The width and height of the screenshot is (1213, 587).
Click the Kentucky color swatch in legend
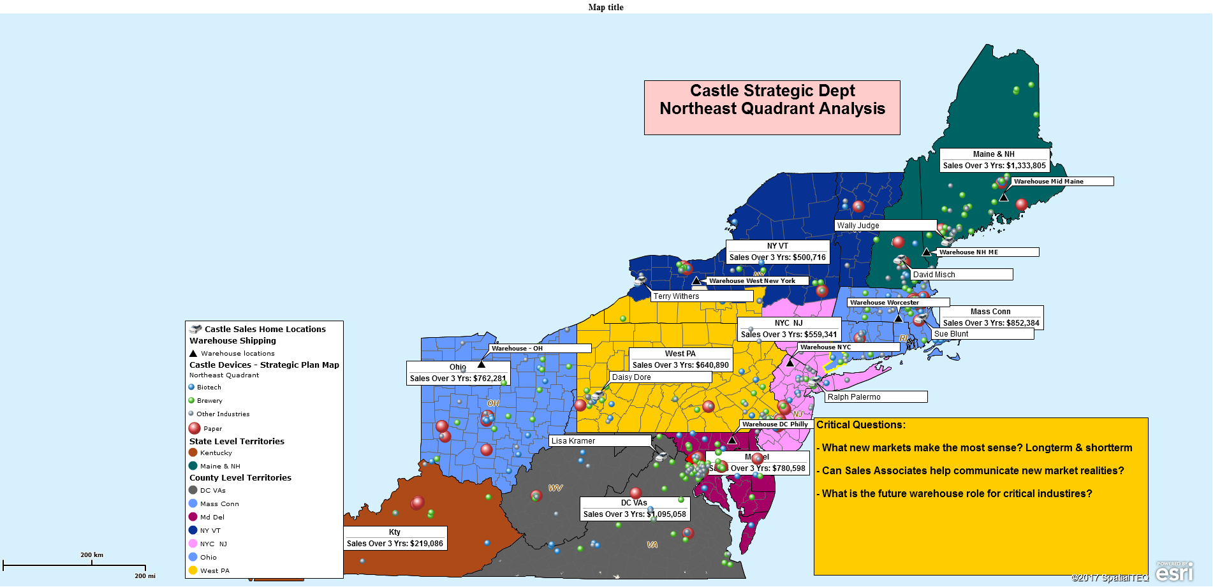(193, 453)
